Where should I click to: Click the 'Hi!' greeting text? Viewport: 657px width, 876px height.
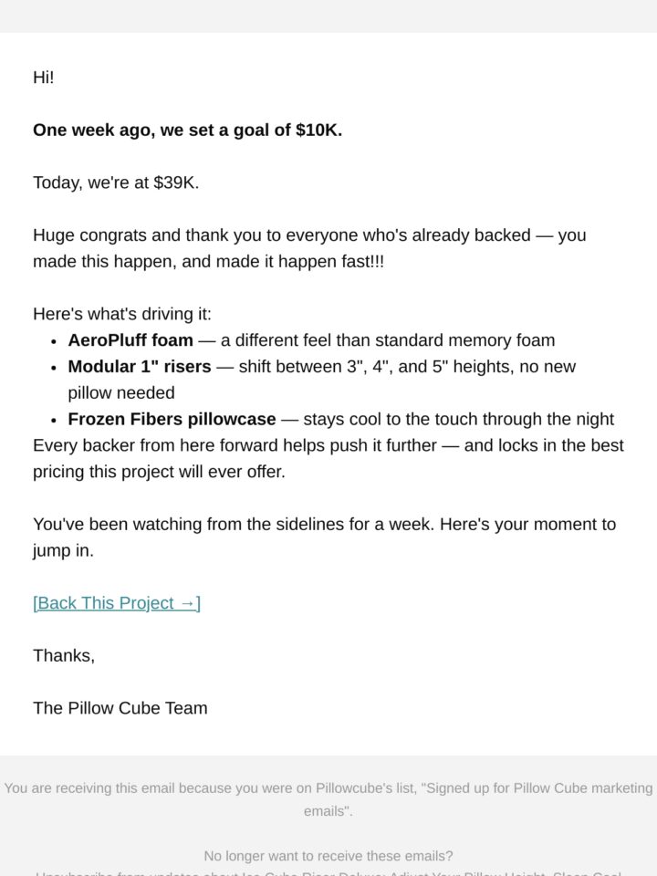point(44,77)
